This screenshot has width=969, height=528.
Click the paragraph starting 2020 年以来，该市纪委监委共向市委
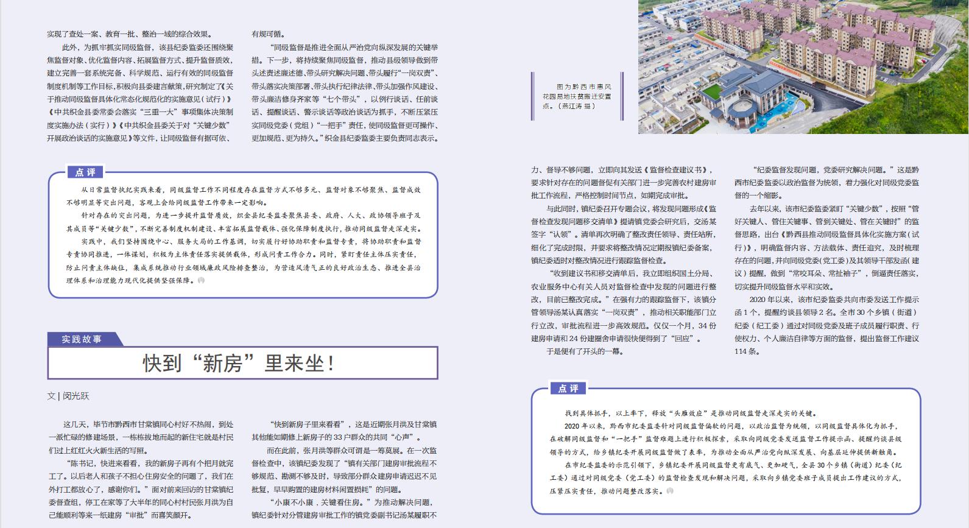pos(826,325)
